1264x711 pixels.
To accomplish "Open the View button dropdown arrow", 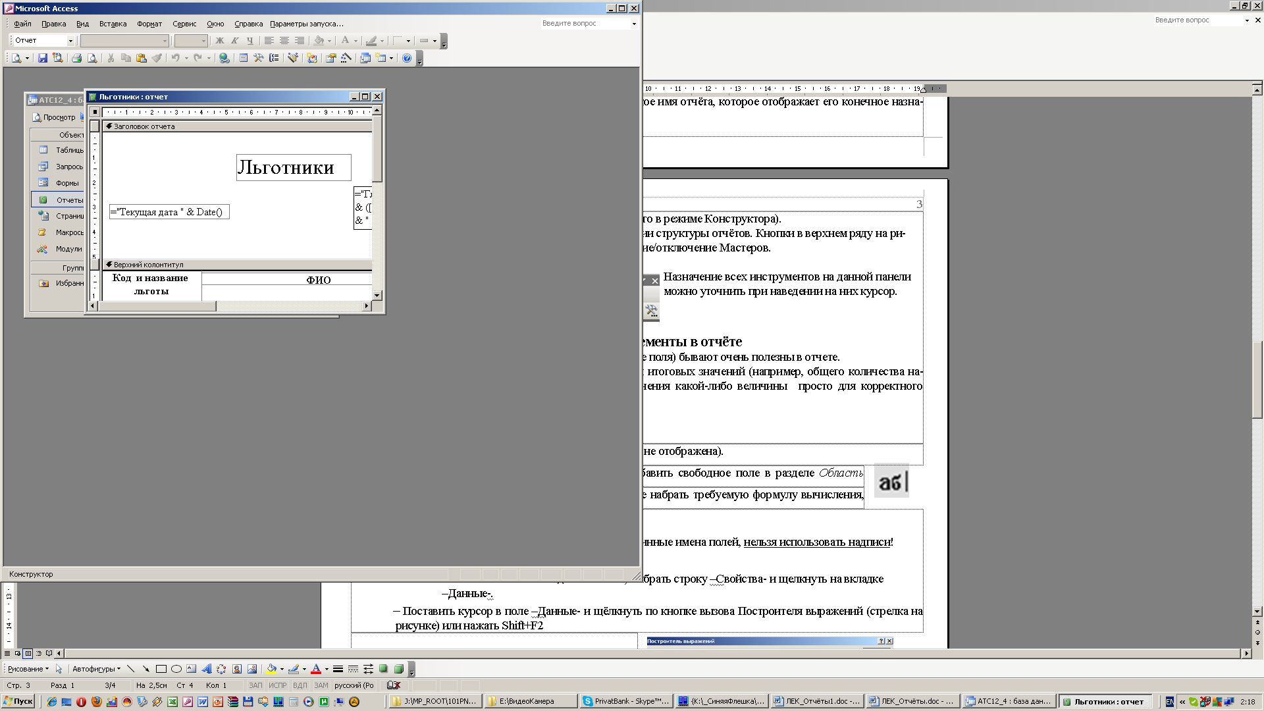I will click(x=27, y=58).
